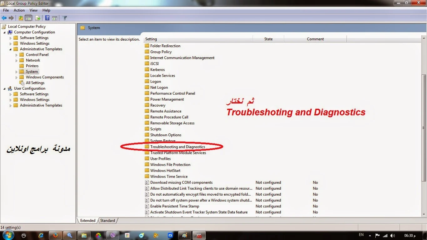This screenshot has width=427, height=240.
Task: Click the scrollbar down arrow in settings list
Action: pyautogui.click(x=424, y=214)
